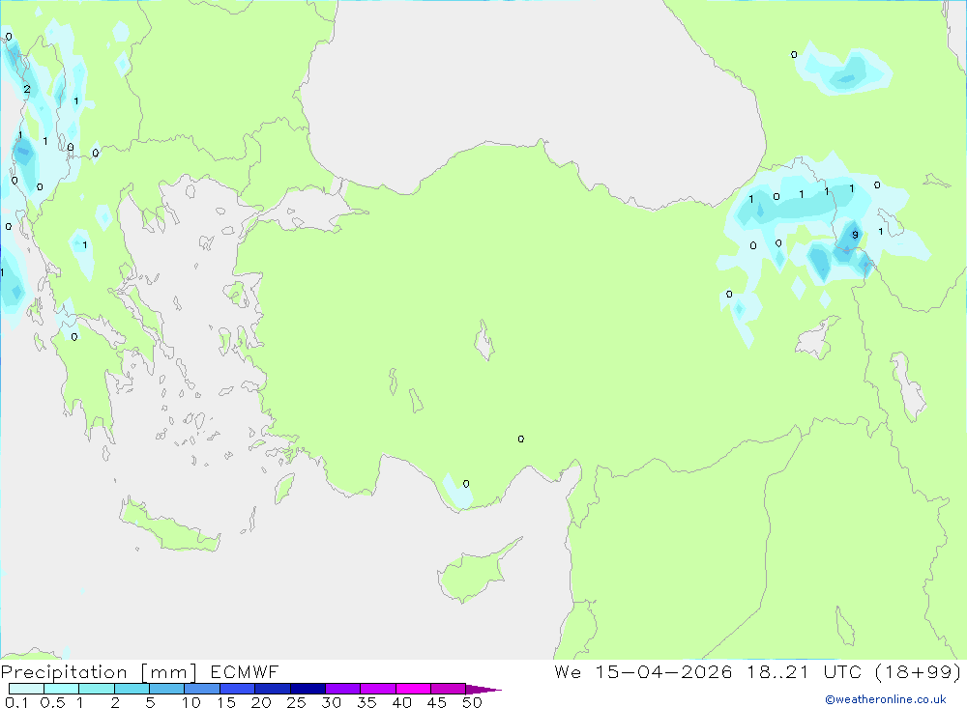Click legend label '40'
The width and height of the screenshot is (967, 708).
point(401,702)
